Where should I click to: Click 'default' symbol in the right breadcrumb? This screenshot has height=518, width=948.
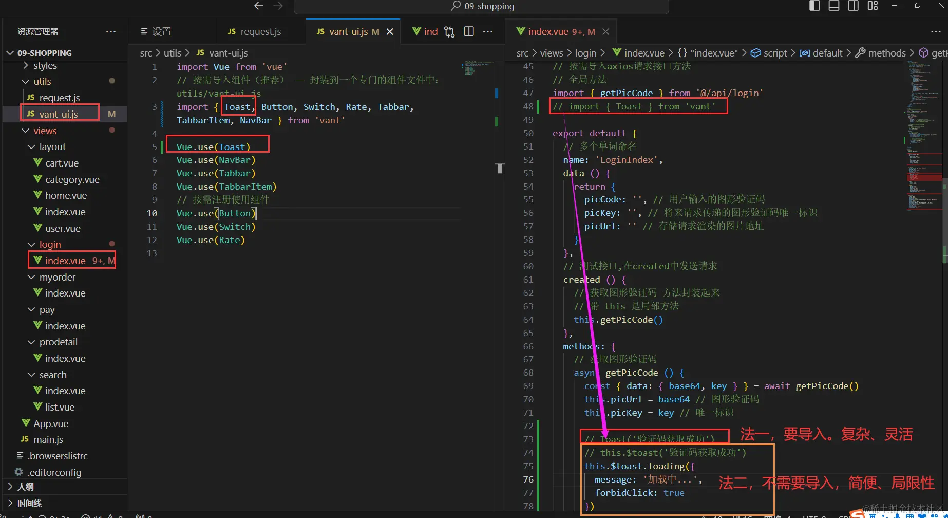(821, 53)
